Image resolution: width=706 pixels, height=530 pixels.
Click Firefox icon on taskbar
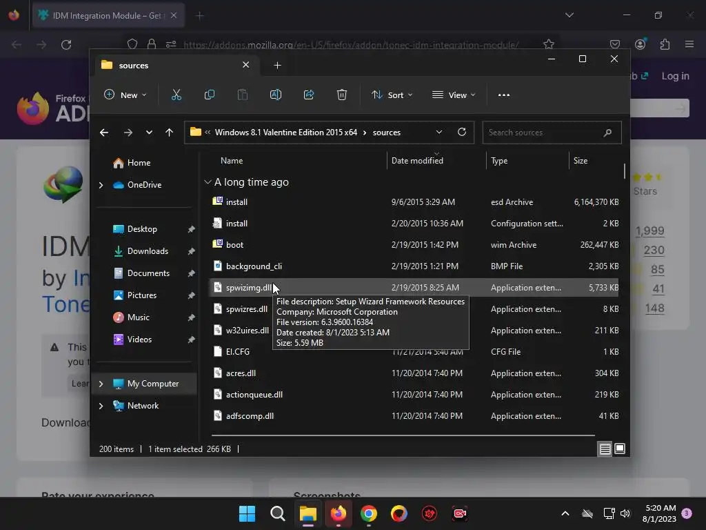pyautogui.click(x=339, y=513)
